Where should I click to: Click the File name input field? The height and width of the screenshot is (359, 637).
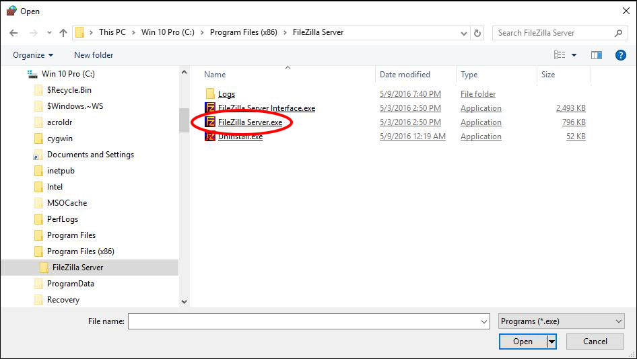[309, 321]
